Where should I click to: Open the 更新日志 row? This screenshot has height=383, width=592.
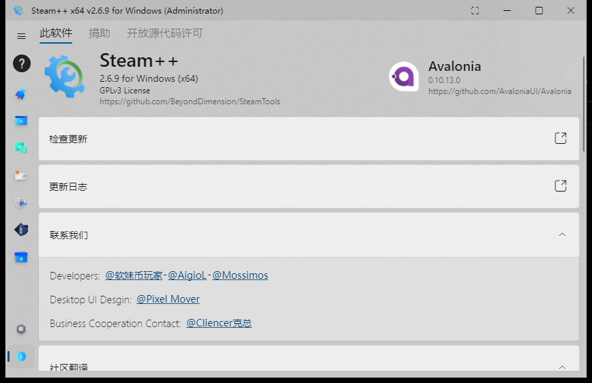(309, 187)
